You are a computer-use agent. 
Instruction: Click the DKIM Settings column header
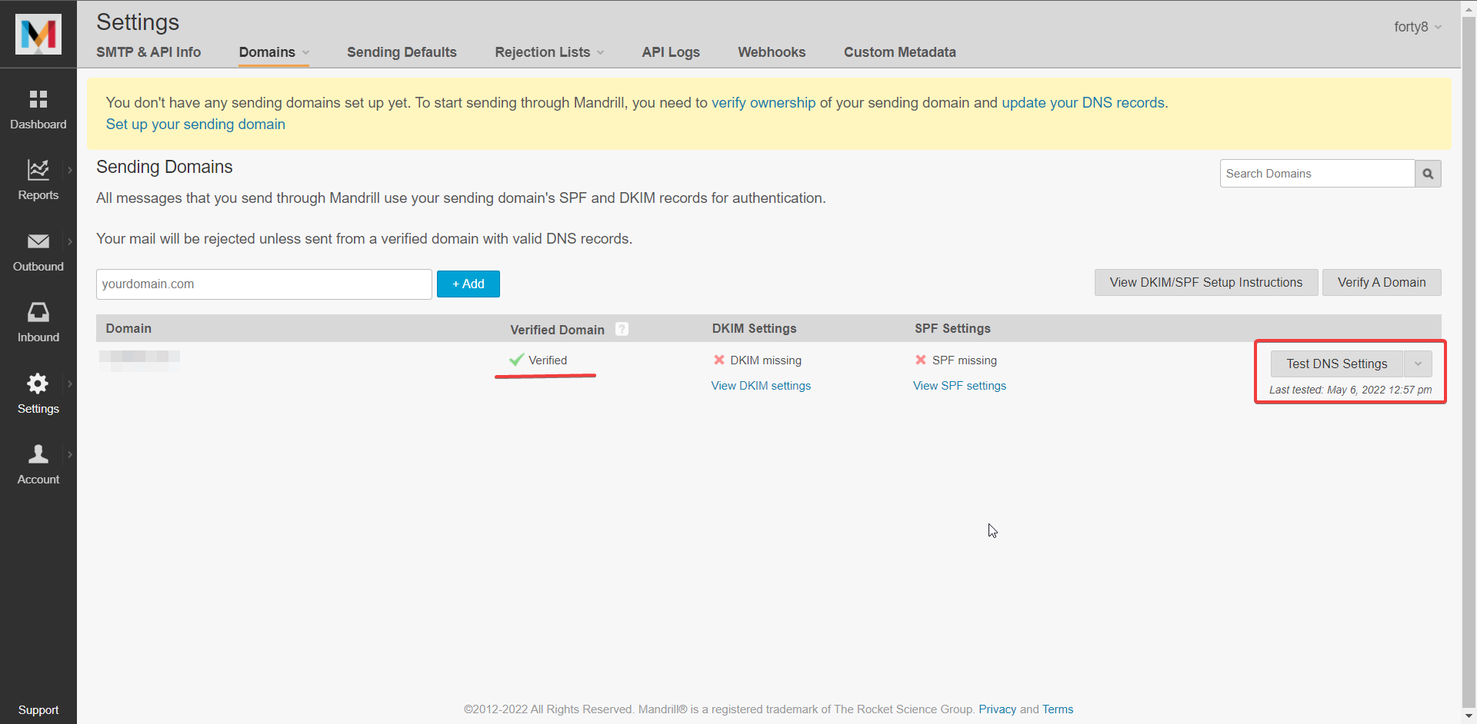click(x=754, y=328)
